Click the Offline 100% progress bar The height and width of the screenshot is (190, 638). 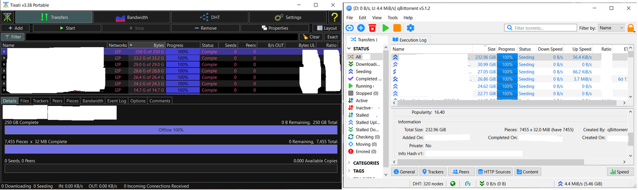[171, 130]
